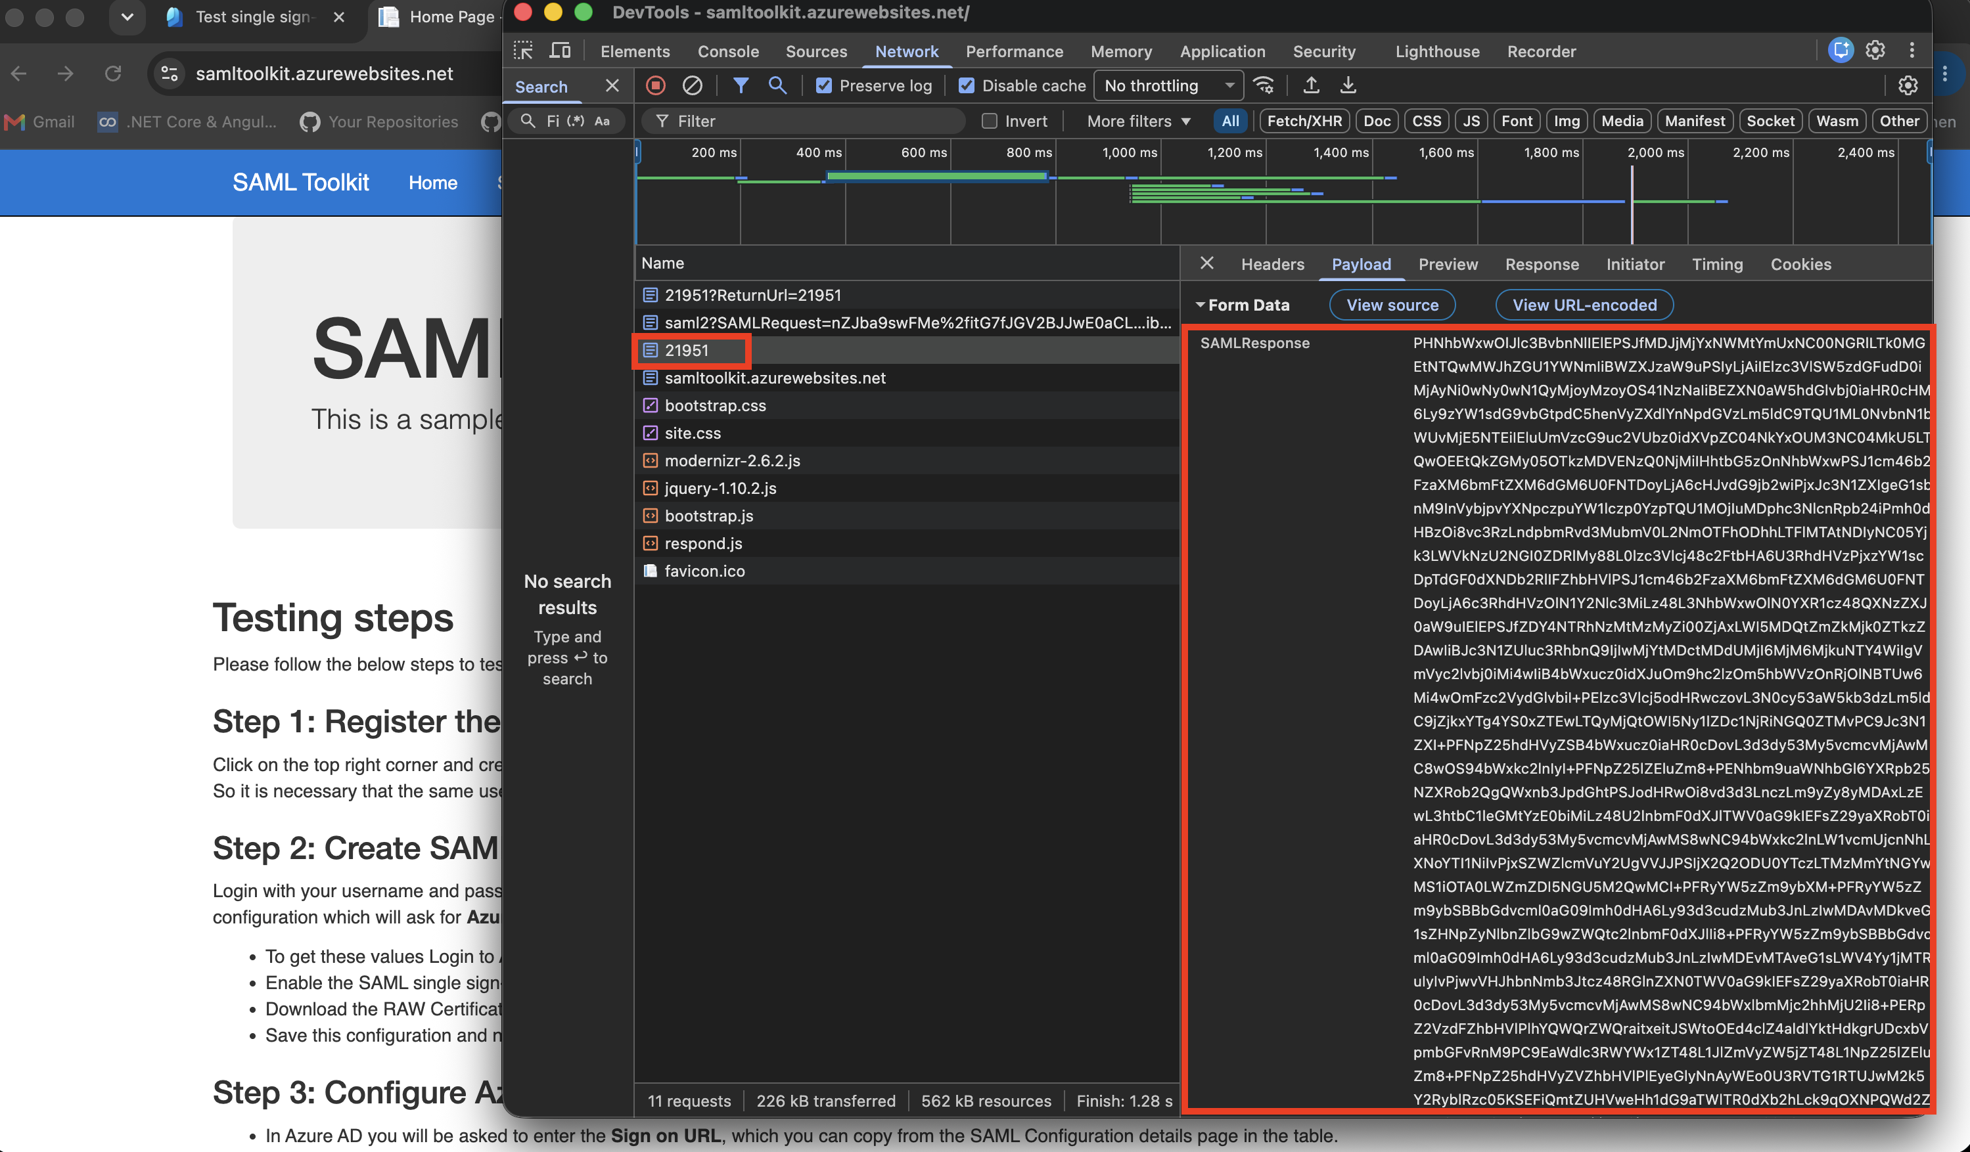Close the Search side panel
This screenshot has width=1970, height=1152.
point(612,86)
